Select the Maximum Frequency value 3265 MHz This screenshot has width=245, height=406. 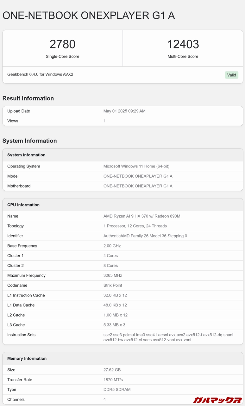[113, 275]
